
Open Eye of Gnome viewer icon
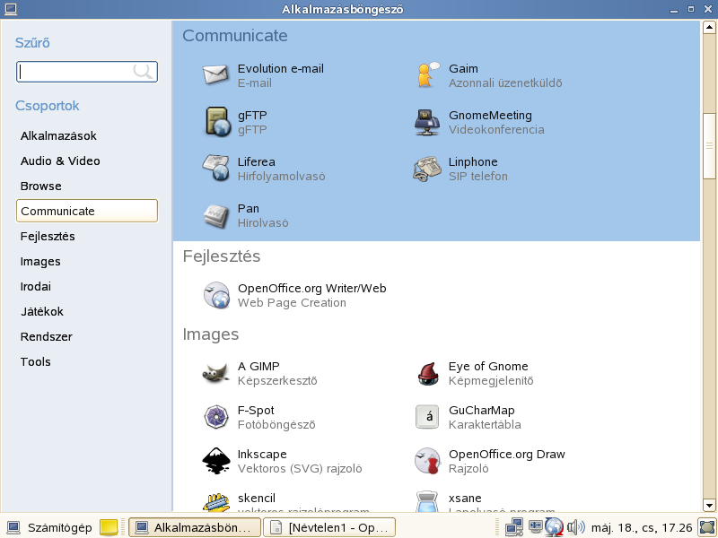coord(428,373)
